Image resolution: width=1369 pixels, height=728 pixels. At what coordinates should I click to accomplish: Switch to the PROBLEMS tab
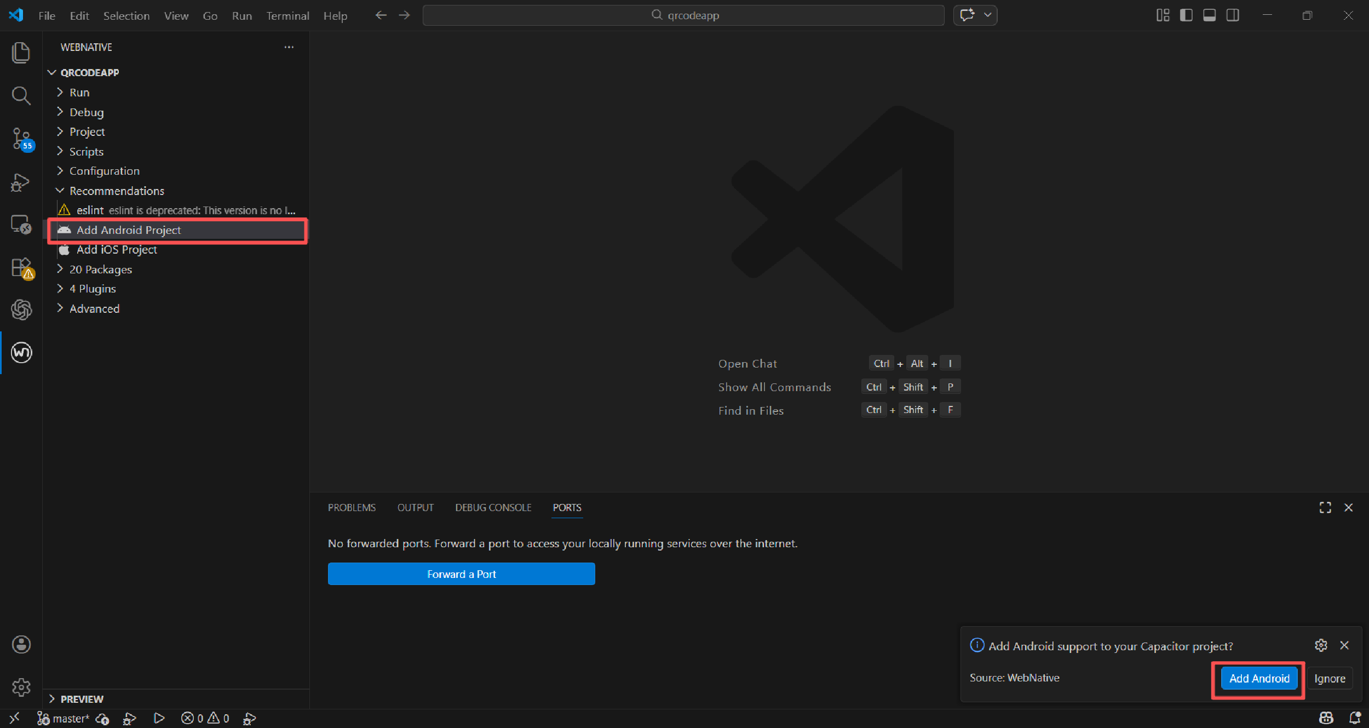coord(352,508)
